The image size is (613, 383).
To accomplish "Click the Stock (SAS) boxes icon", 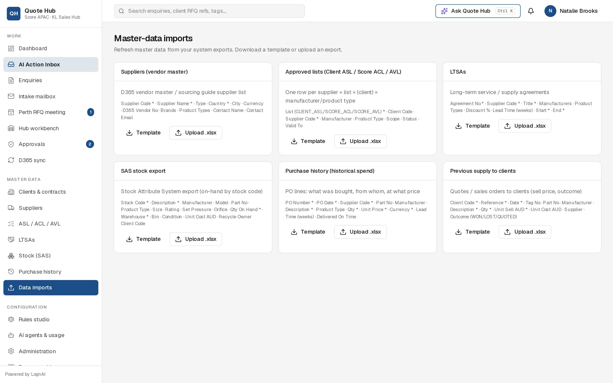I will [11, 256].
